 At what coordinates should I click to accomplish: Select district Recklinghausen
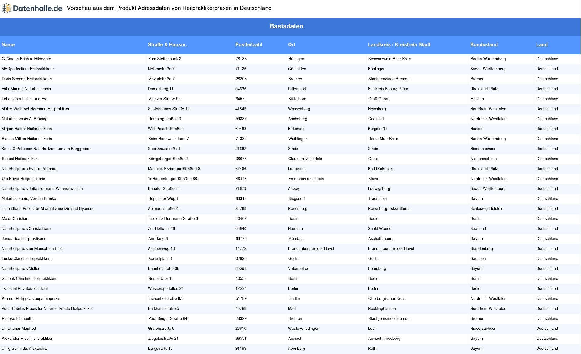pos(382,309)
